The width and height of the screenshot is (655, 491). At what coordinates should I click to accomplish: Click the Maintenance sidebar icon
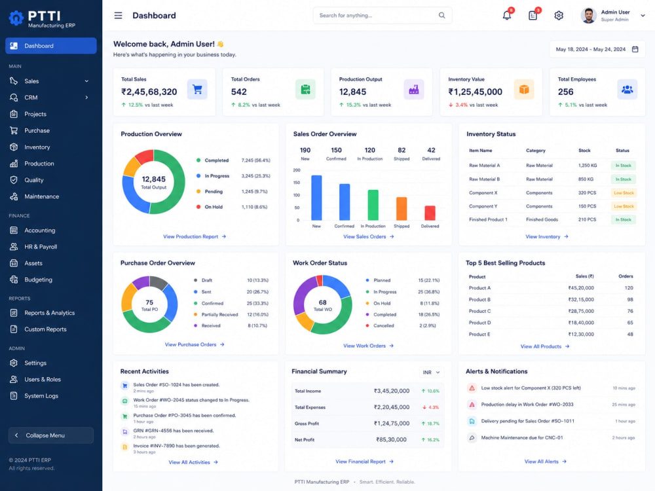point(14,196)
